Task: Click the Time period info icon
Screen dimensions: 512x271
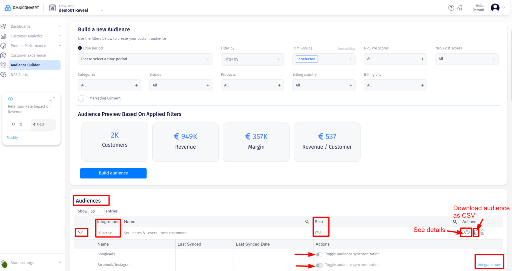Action: coord(80,48)
